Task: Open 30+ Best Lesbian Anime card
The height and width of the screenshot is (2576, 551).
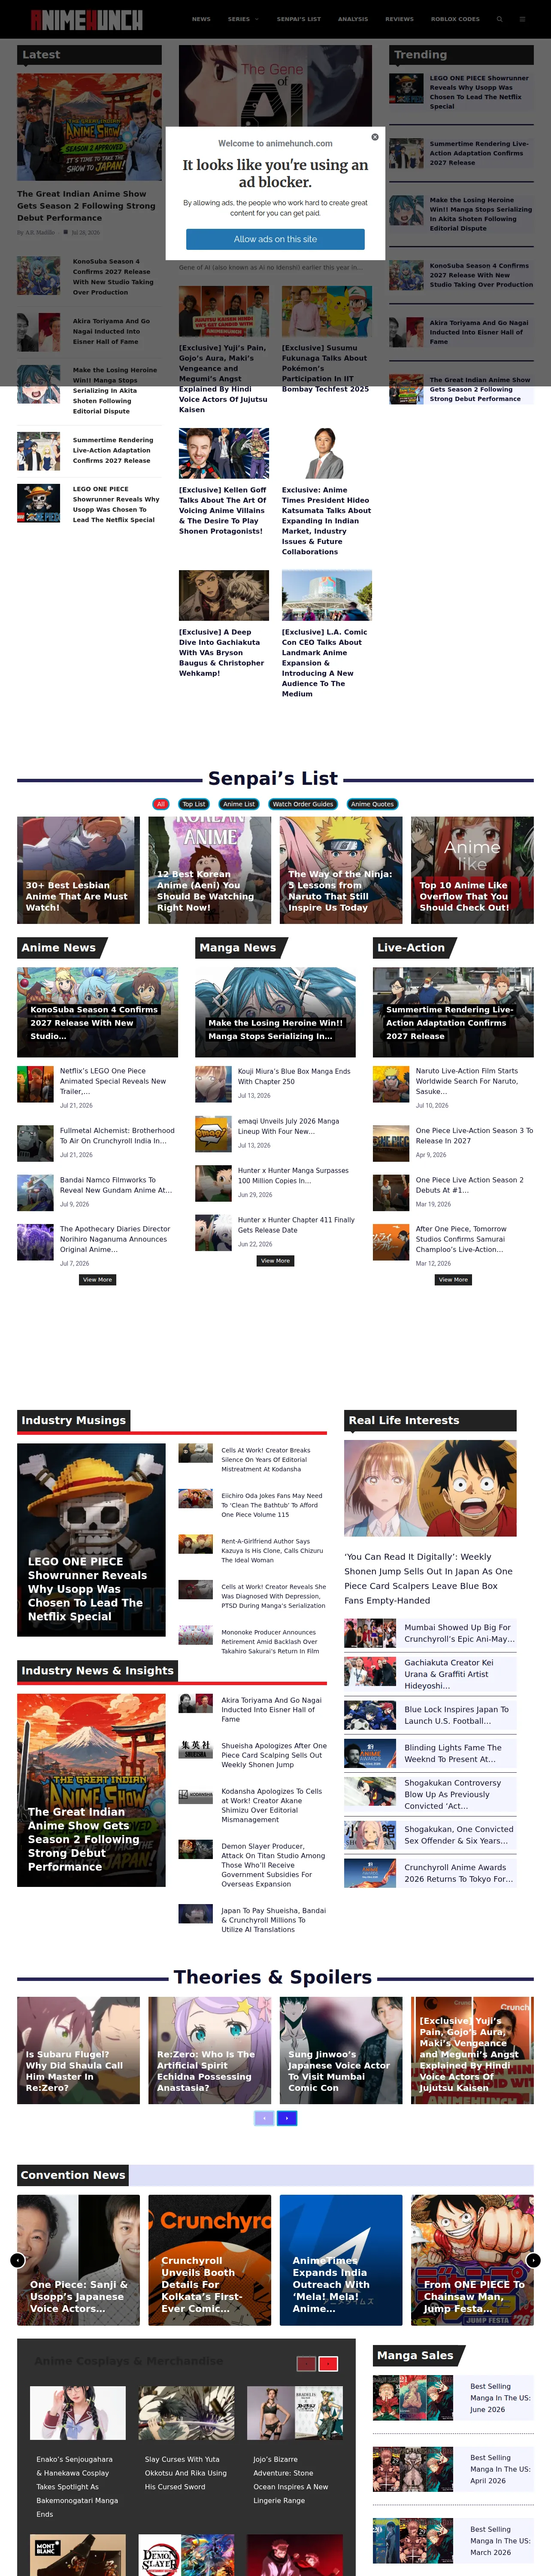Action: click(78, 870)
